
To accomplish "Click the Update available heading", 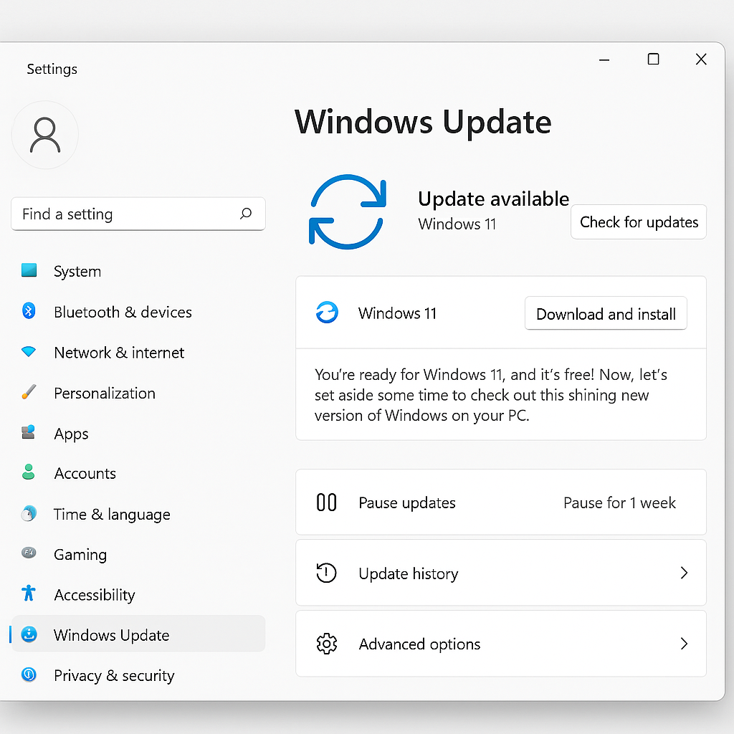I will (x=493, y=199).
